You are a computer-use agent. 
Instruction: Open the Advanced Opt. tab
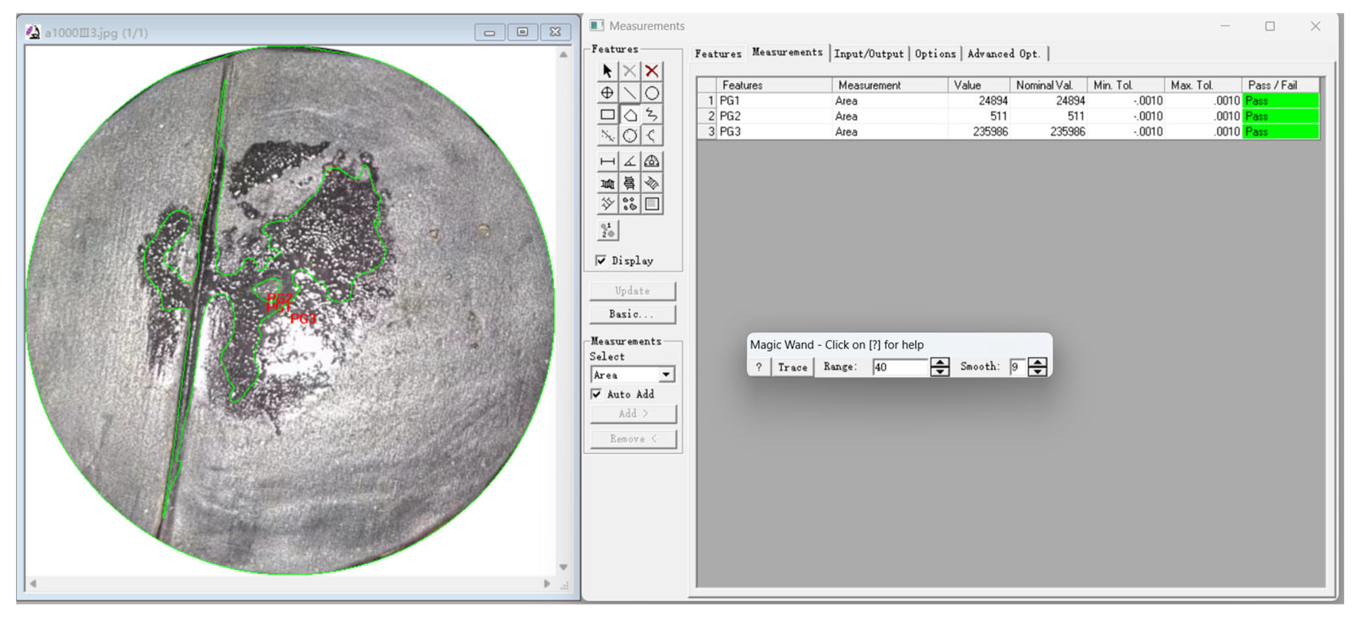tap(1003, 54)
